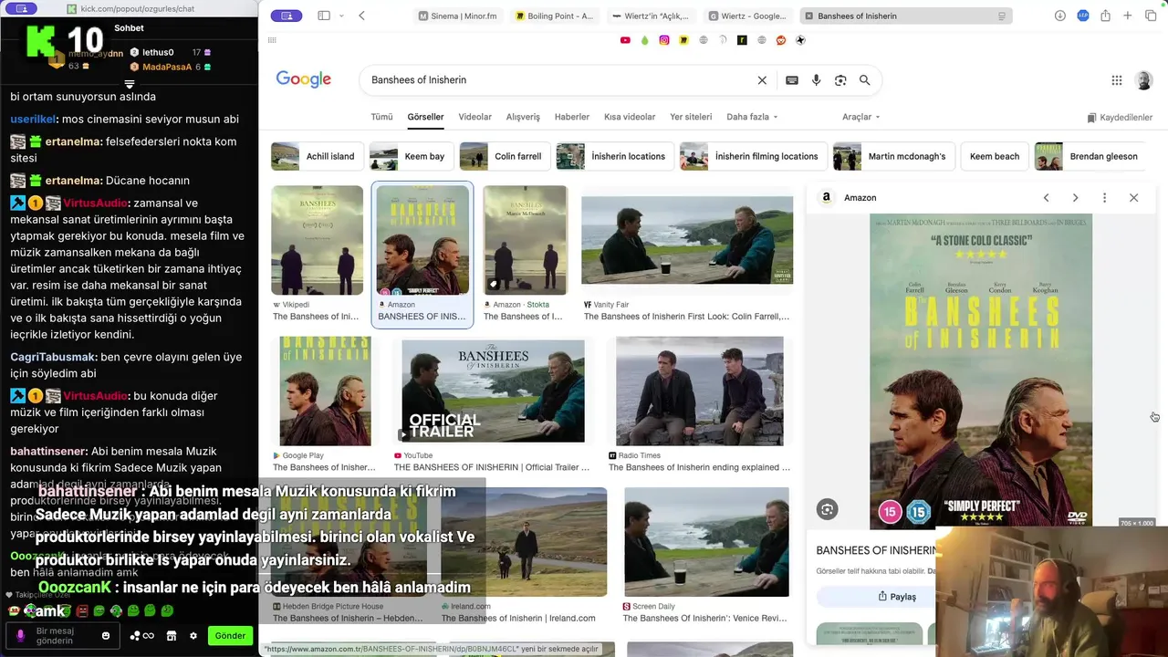Open the Araçlar tools dropdown
Image resolution: width=1168 pixels, height=657 pixels.
(860, 117)
